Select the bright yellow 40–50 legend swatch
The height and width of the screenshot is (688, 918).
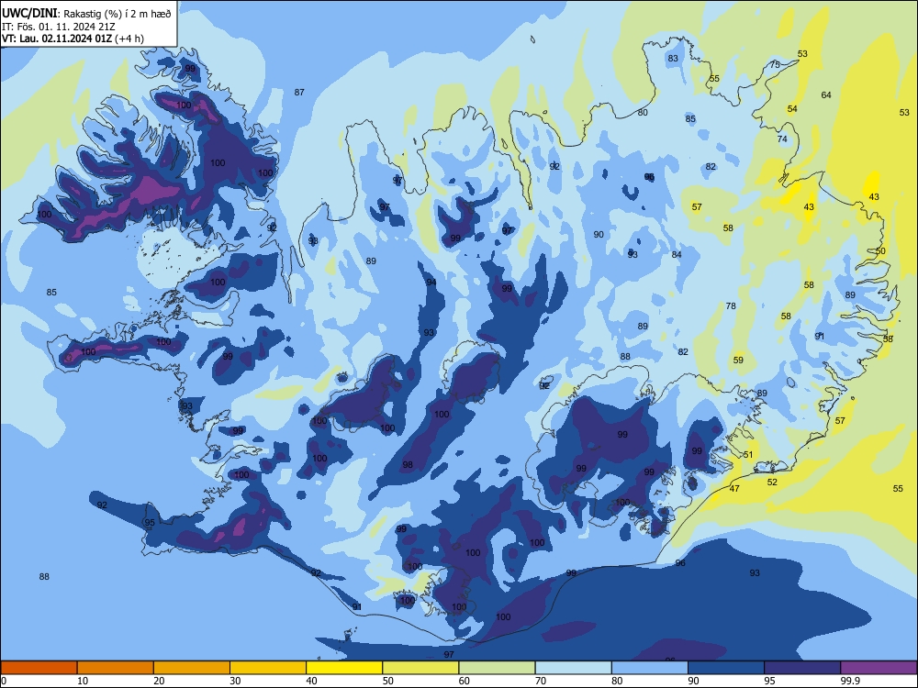point(344,668)
